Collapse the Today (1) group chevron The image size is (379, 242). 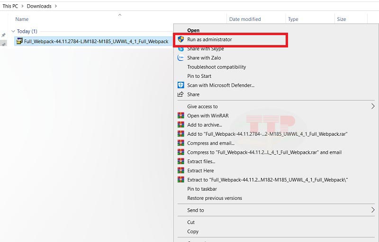(x=13, y=31)
